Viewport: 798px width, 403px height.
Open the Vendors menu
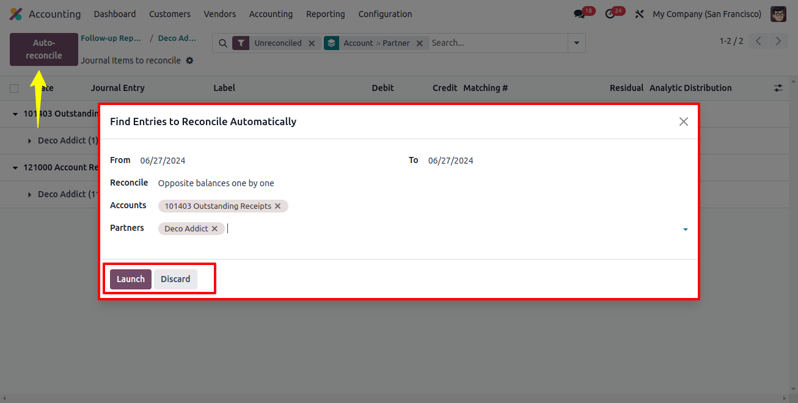click(220, 14)
